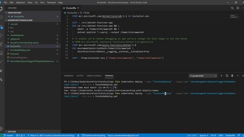Image resolution: width=244 pixels, height=137 pixels.
Task: Create a new terminal with plus icon
Action: point(221,76)
